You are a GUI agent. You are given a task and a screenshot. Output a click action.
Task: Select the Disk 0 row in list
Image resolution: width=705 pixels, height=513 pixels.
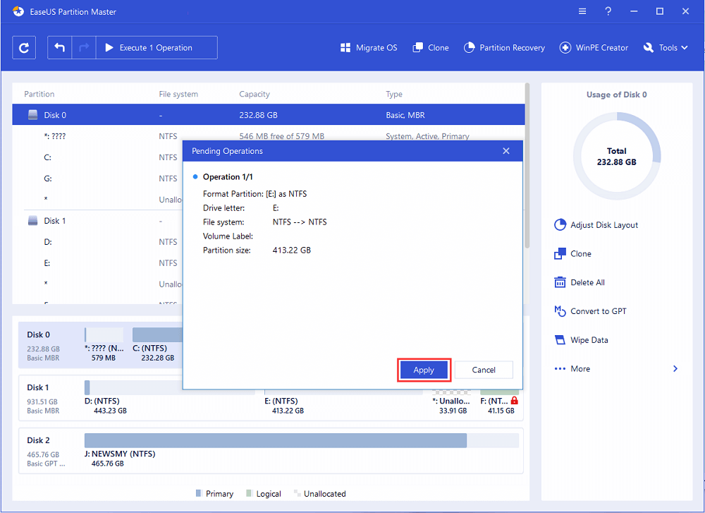(x=269, y=115)
